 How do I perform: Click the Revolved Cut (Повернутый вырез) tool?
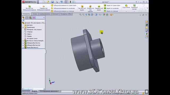click(99, 8)
